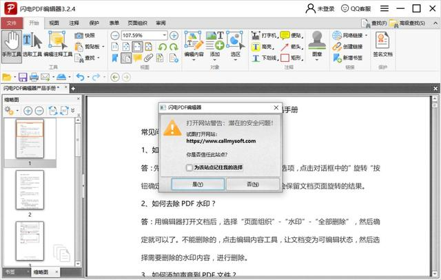
Task: Select the 箭头 arrow annotation tool
Action: [x=291, y=47]
